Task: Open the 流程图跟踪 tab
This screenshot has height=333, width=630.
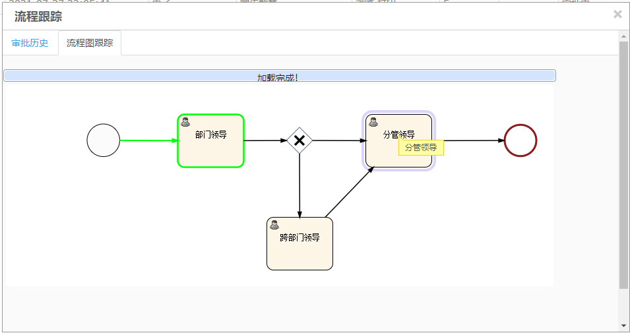Action: click(90, 43)
